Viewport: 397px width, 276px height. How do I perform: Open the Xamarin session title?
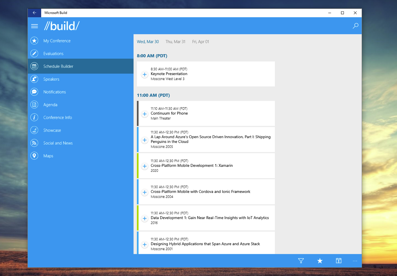(x=192, y=165)
